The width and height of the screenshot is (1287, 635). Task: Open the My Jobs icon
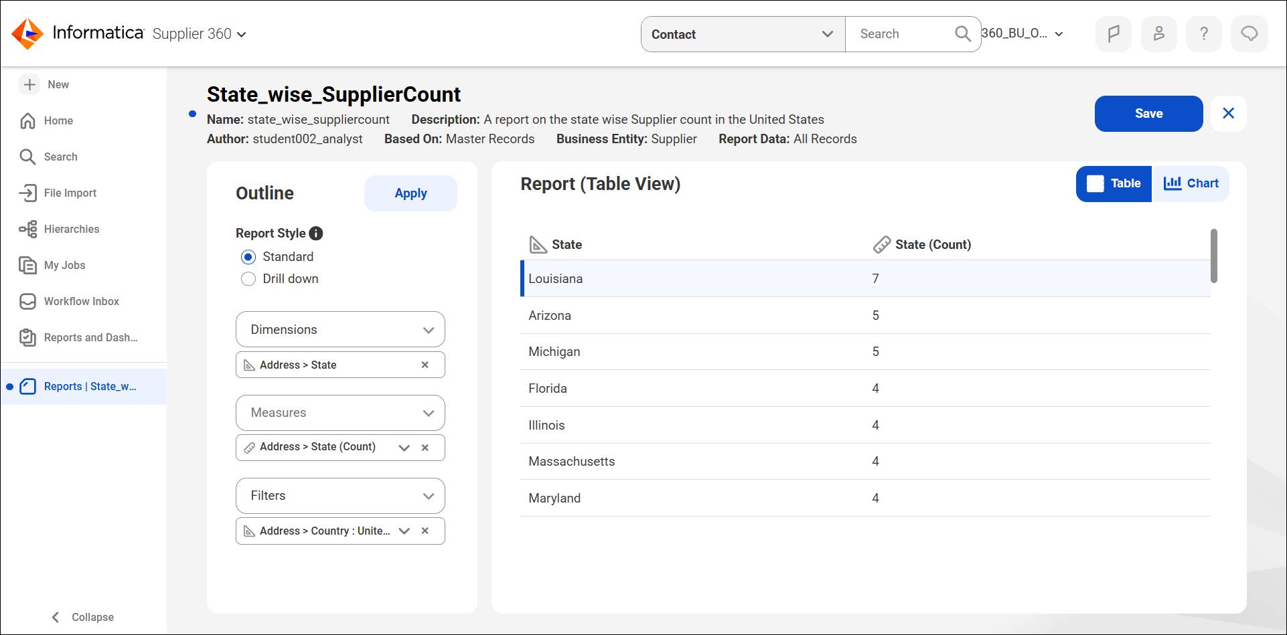coord(27,265)
